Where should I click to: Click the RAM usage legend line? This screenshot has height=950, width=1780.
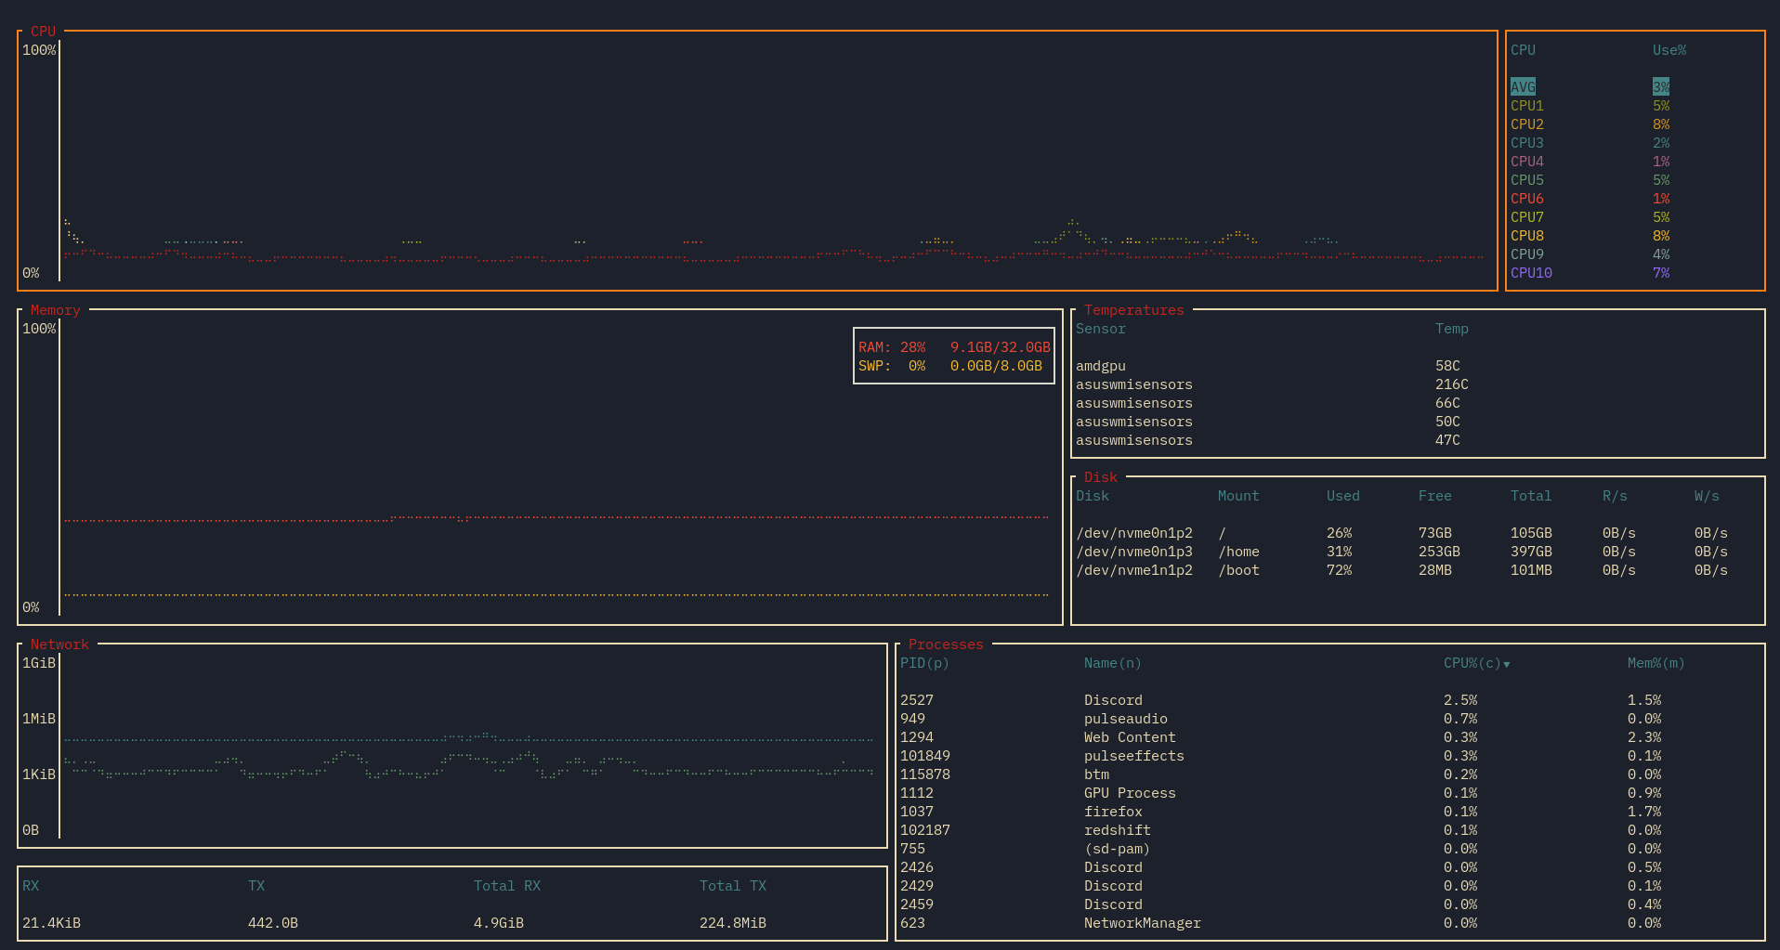pos(954,347)
